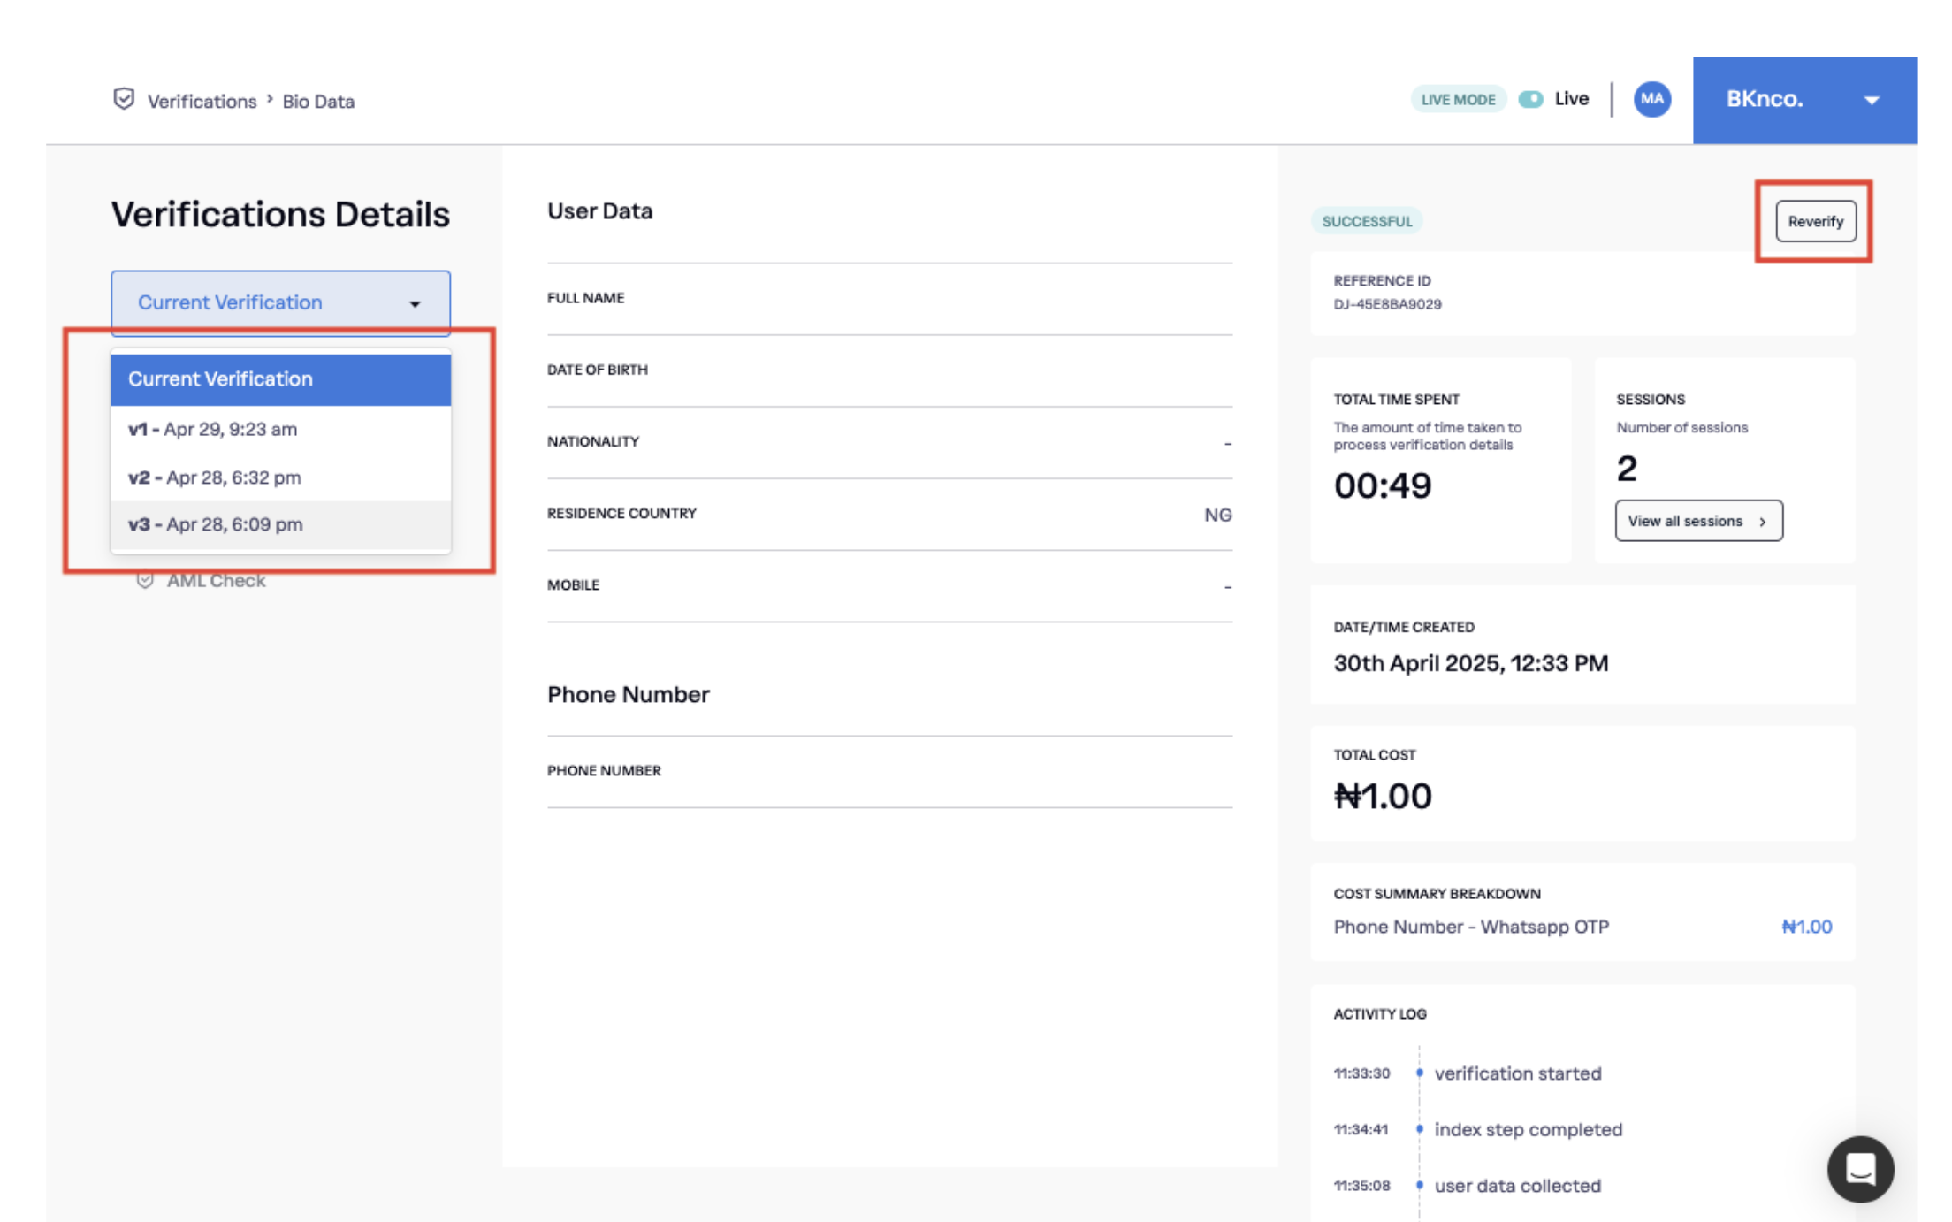The width and height of the screenshot is (1952, 1222).
Task: Click the breadcrumb chevron separator
Action: click(x=270, y=100)
